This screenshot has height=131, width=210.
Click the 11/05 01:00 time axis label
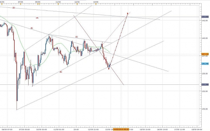coord(59,129)
